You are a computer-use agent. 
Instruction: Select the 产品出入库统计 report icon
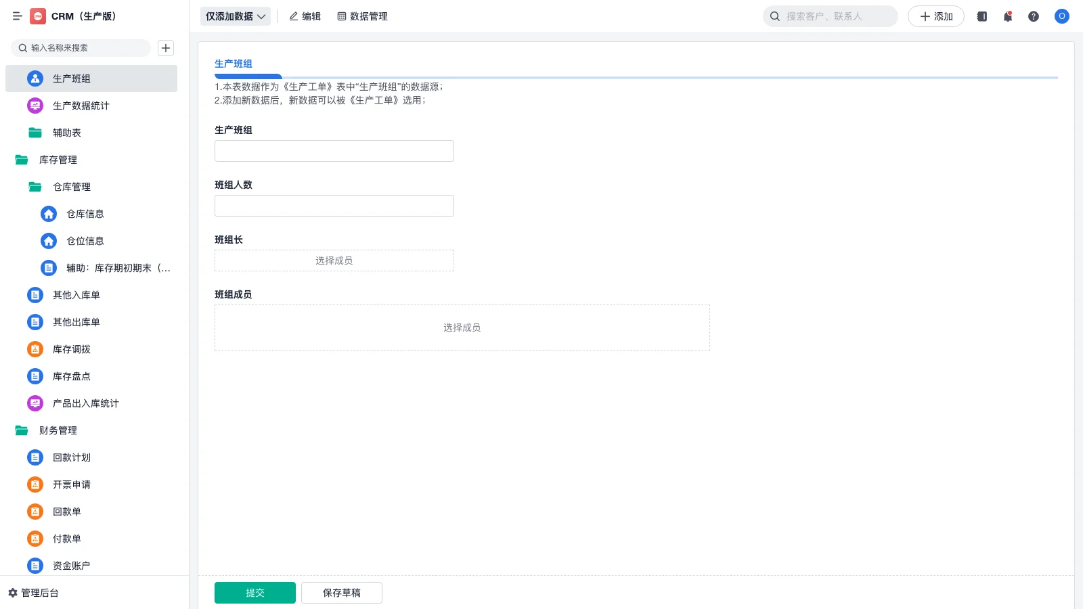[35, 403]
